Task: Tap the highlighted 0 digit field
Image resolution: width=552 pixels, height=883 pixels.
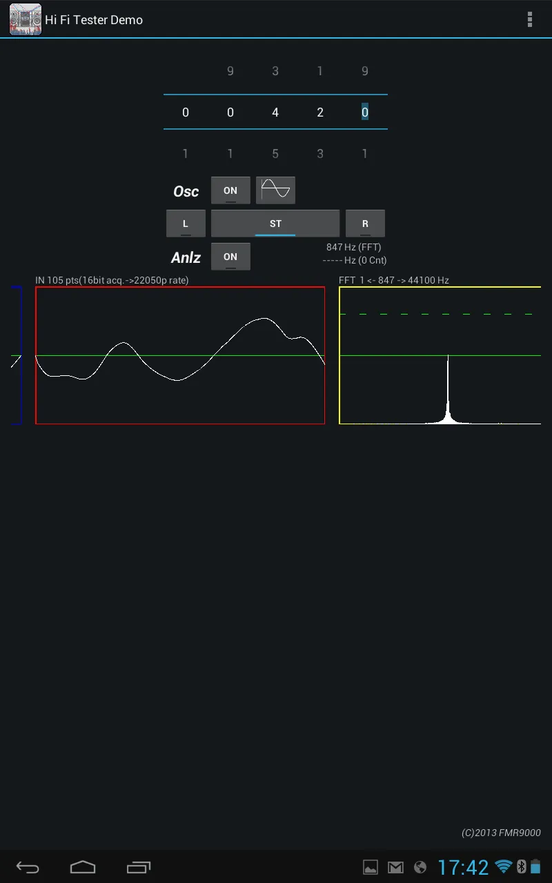Action: [x=365, y=112]
